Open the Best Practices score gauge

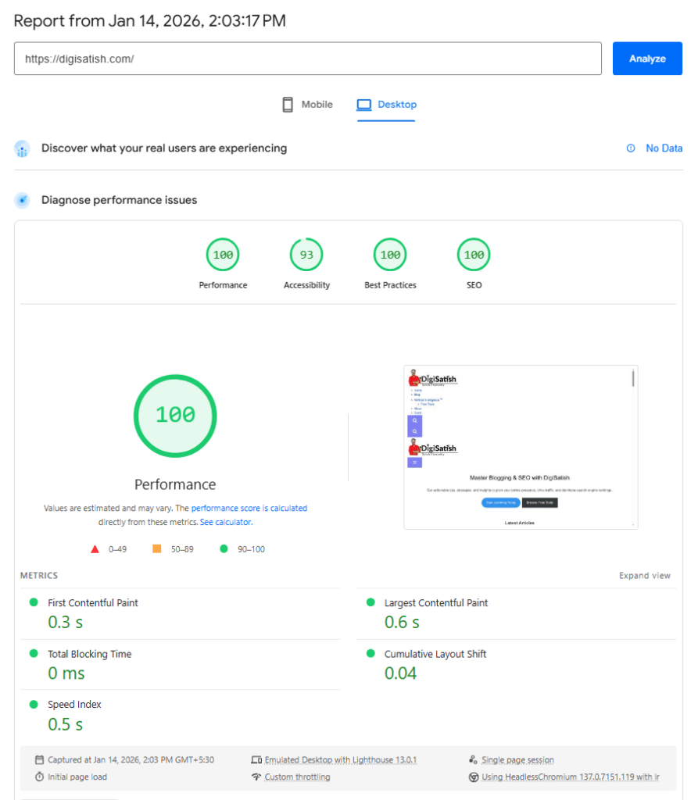click(390, 255)
